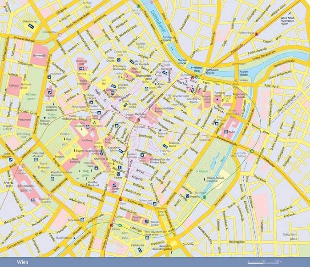Screen dimensions: 310x267
Task: Select the Parlament building on the map
Action: tap(25, 119)
